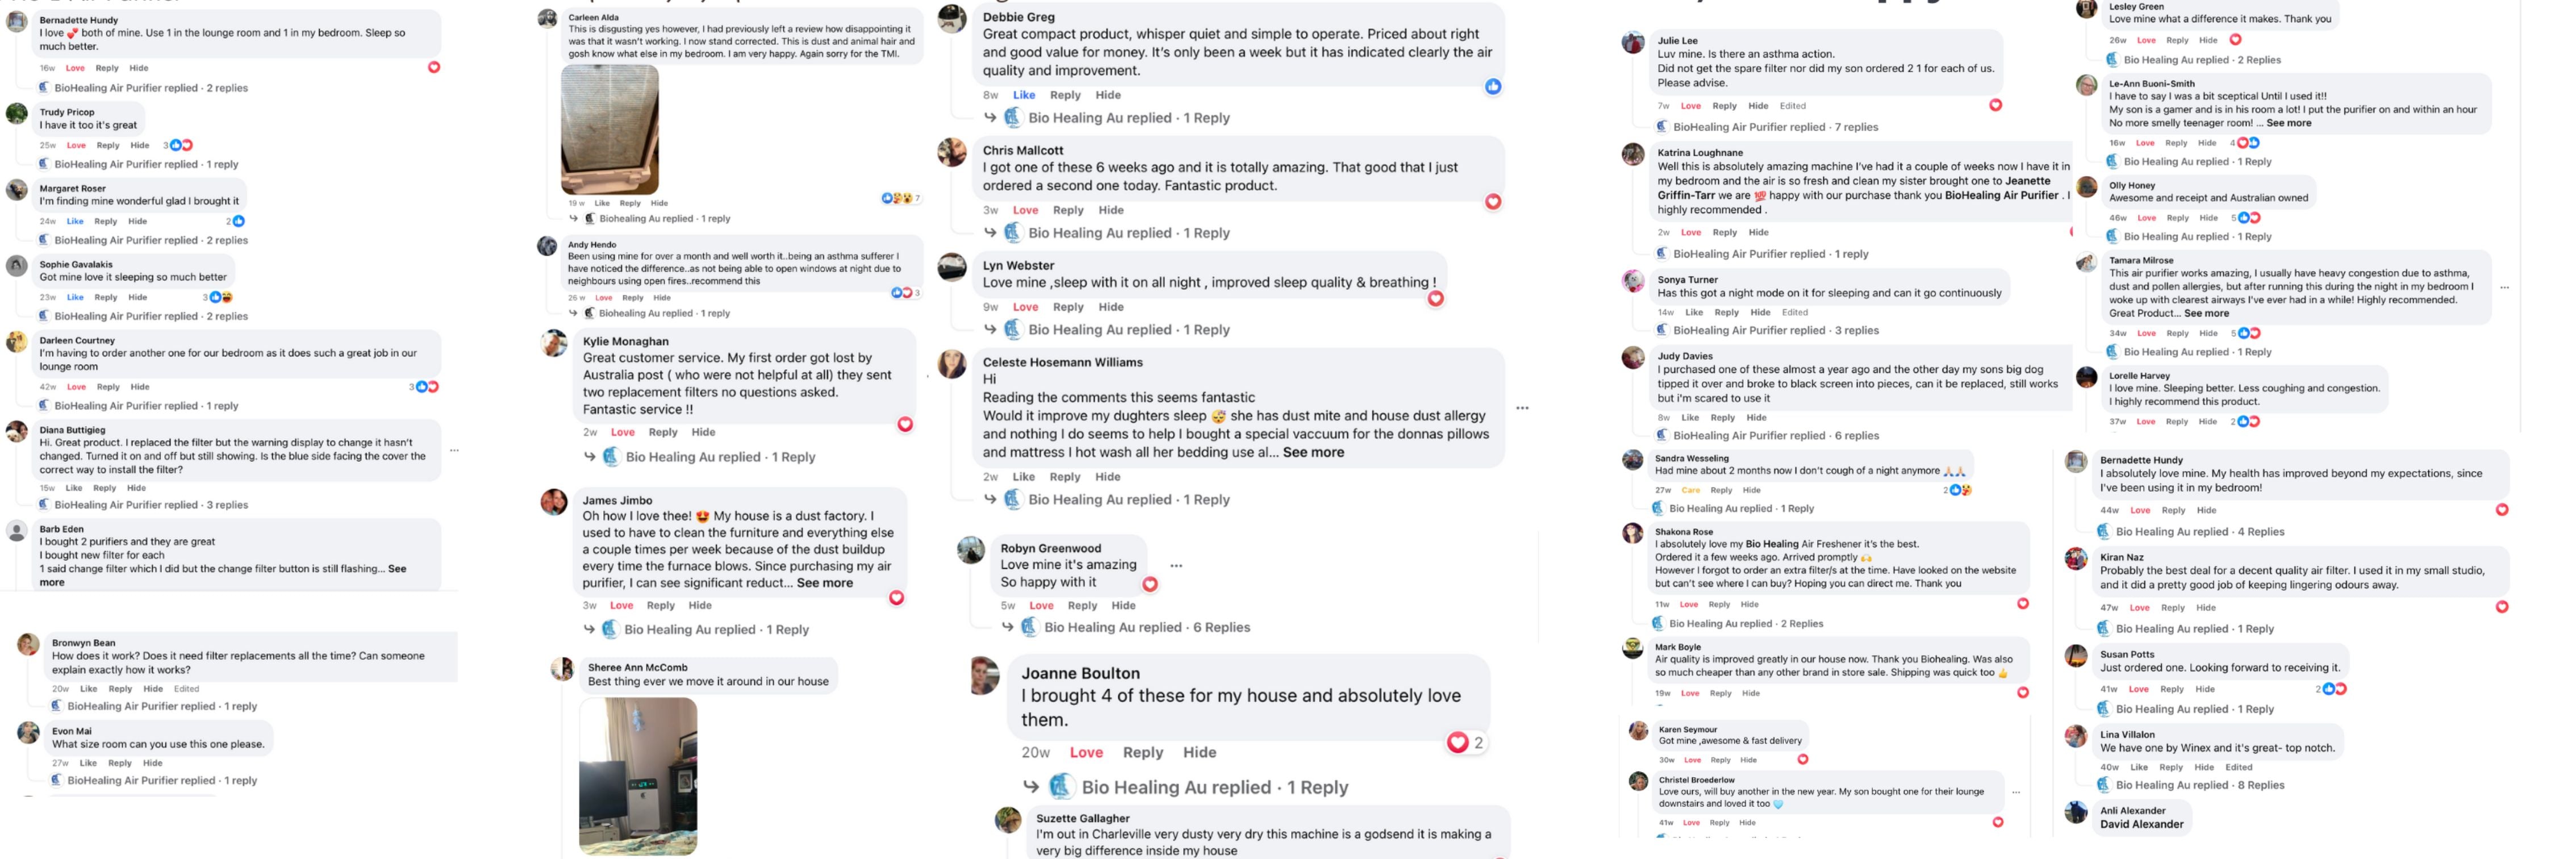Open three-dot options next to Robyn Greenwood's comment

(x=1176, y=566)
